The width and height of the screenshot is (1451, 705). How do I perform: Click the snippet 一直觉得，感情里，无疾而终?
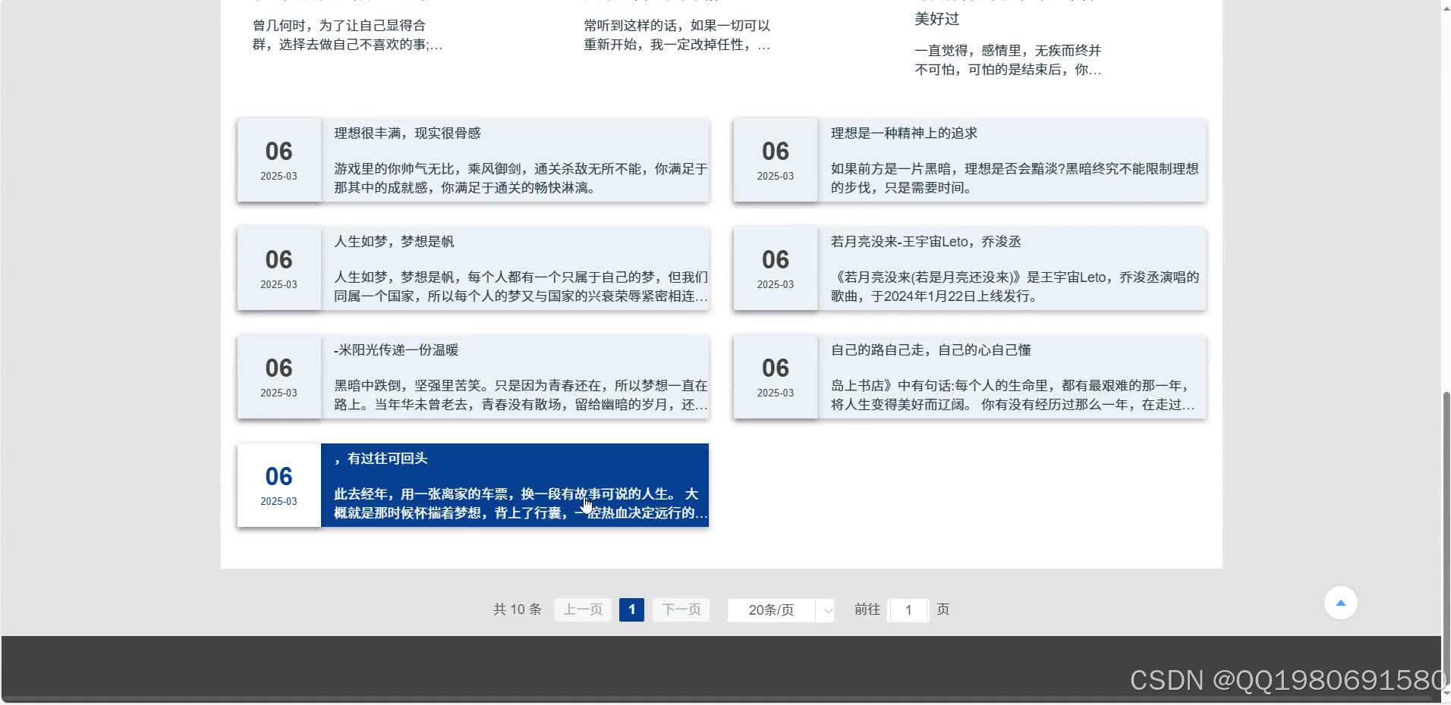pyautogui.click(x=1007, y=61)
